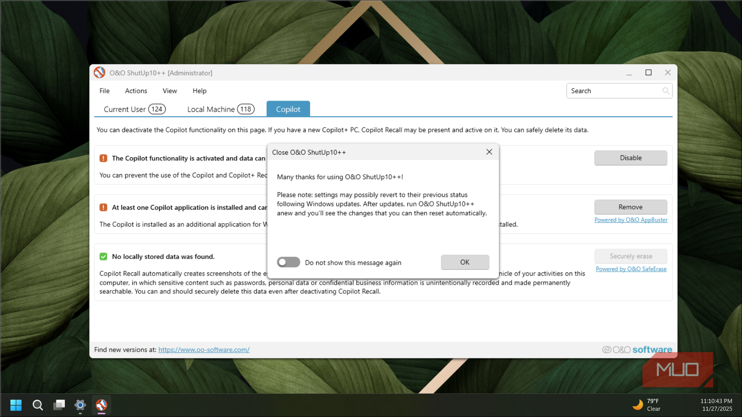Click the search magnifier icon in ShutUp10++

pyautogui.click(x=666, y=91)
